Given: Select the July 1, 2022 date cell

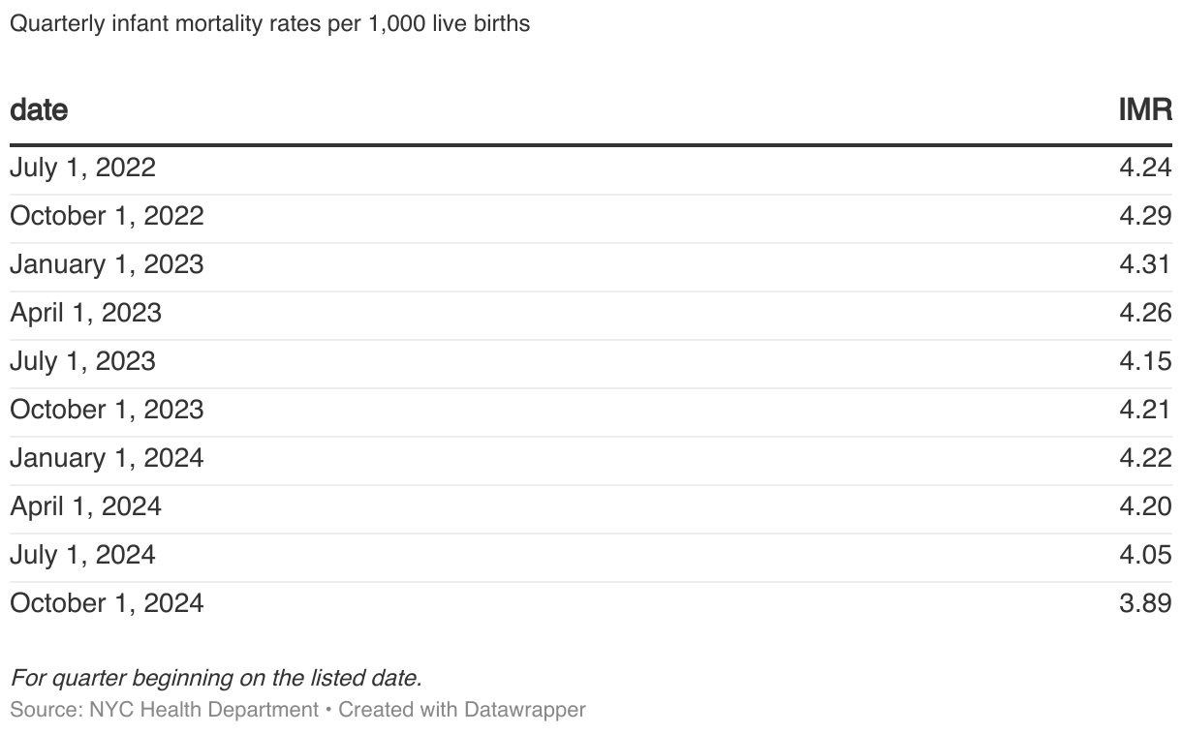Looking at the screenshot, I should point(82,168).
